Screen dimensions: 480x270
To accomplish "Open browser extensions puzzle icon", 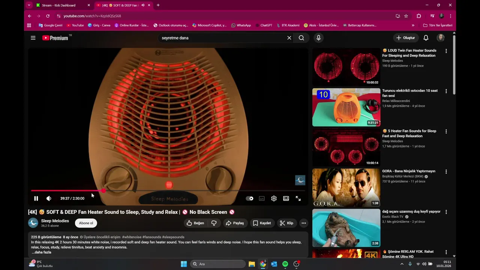I will (x=419, y=16).
